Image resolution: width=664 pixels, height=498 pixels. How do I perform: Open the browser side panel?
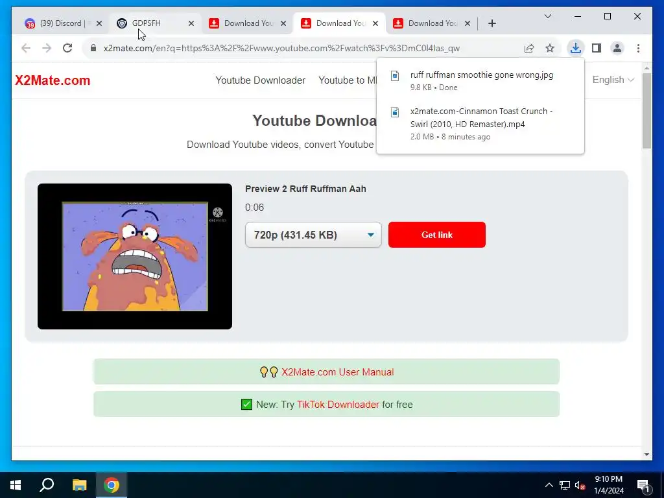click(597, 48)
